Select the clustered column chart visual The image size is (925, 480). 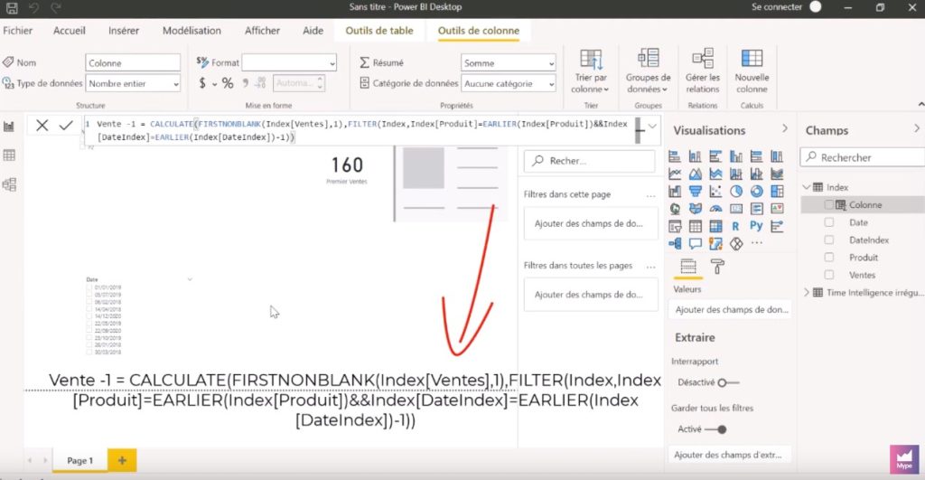click(736, 156)
